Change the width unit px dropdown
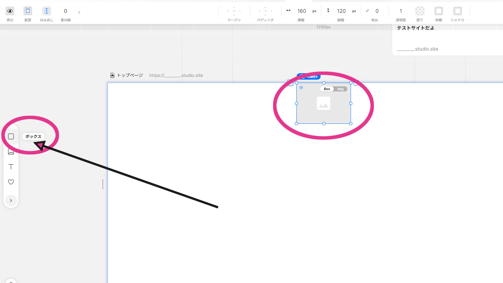This screenshot has width=503, height=283. coord(314,11)
